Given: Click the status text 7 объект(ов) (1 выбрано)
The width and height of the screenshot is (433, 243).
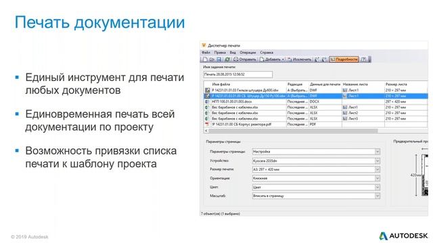Looking at the screenshot, I should click(221, 213).
